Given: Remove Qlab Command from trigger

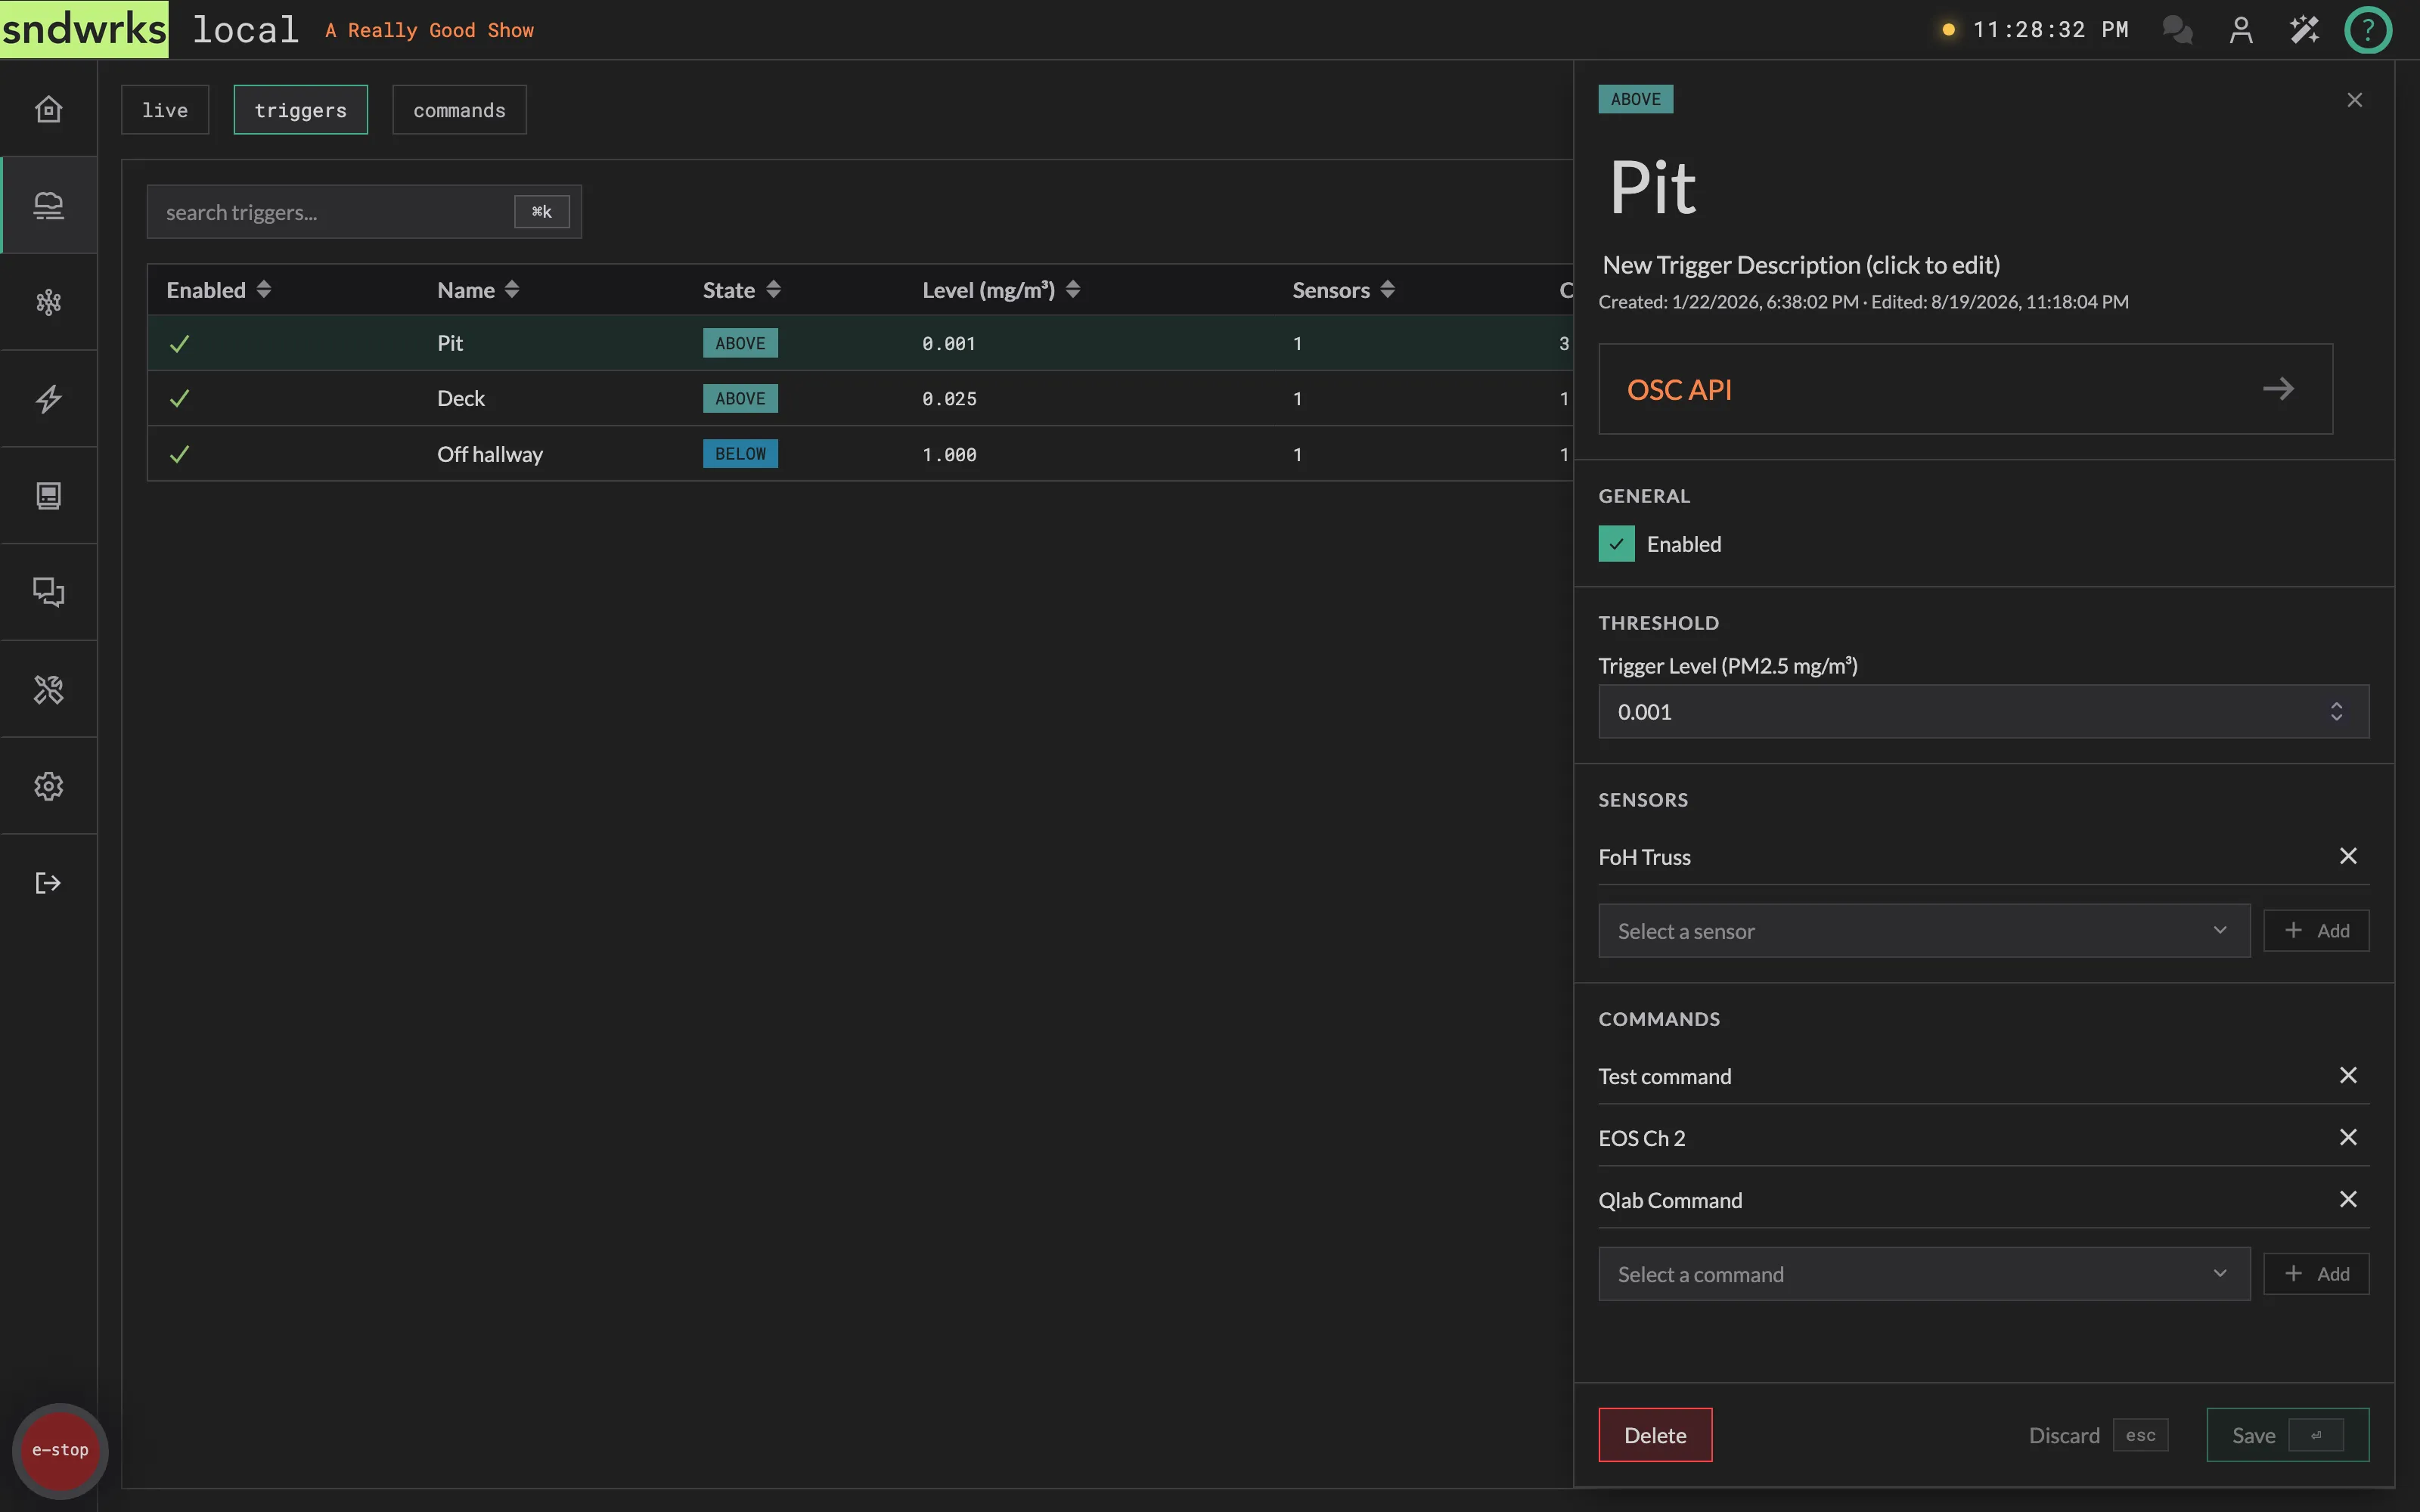Looking at the screenshot, I should (x=2348, y=1199).
